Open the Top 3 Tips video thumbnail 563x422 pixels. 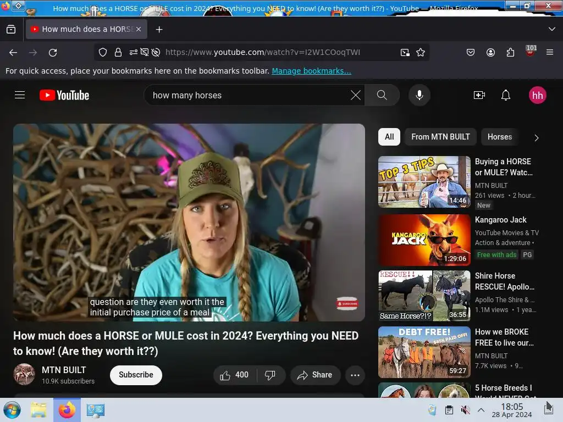pos(424,181)
